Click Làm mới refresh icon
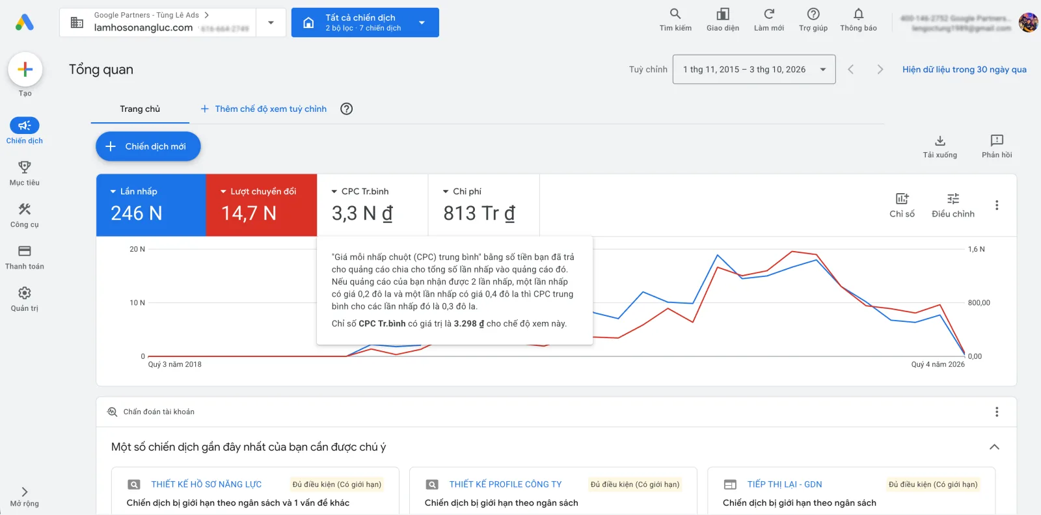This screenshot has width=1041, height=515. (769, 14)
